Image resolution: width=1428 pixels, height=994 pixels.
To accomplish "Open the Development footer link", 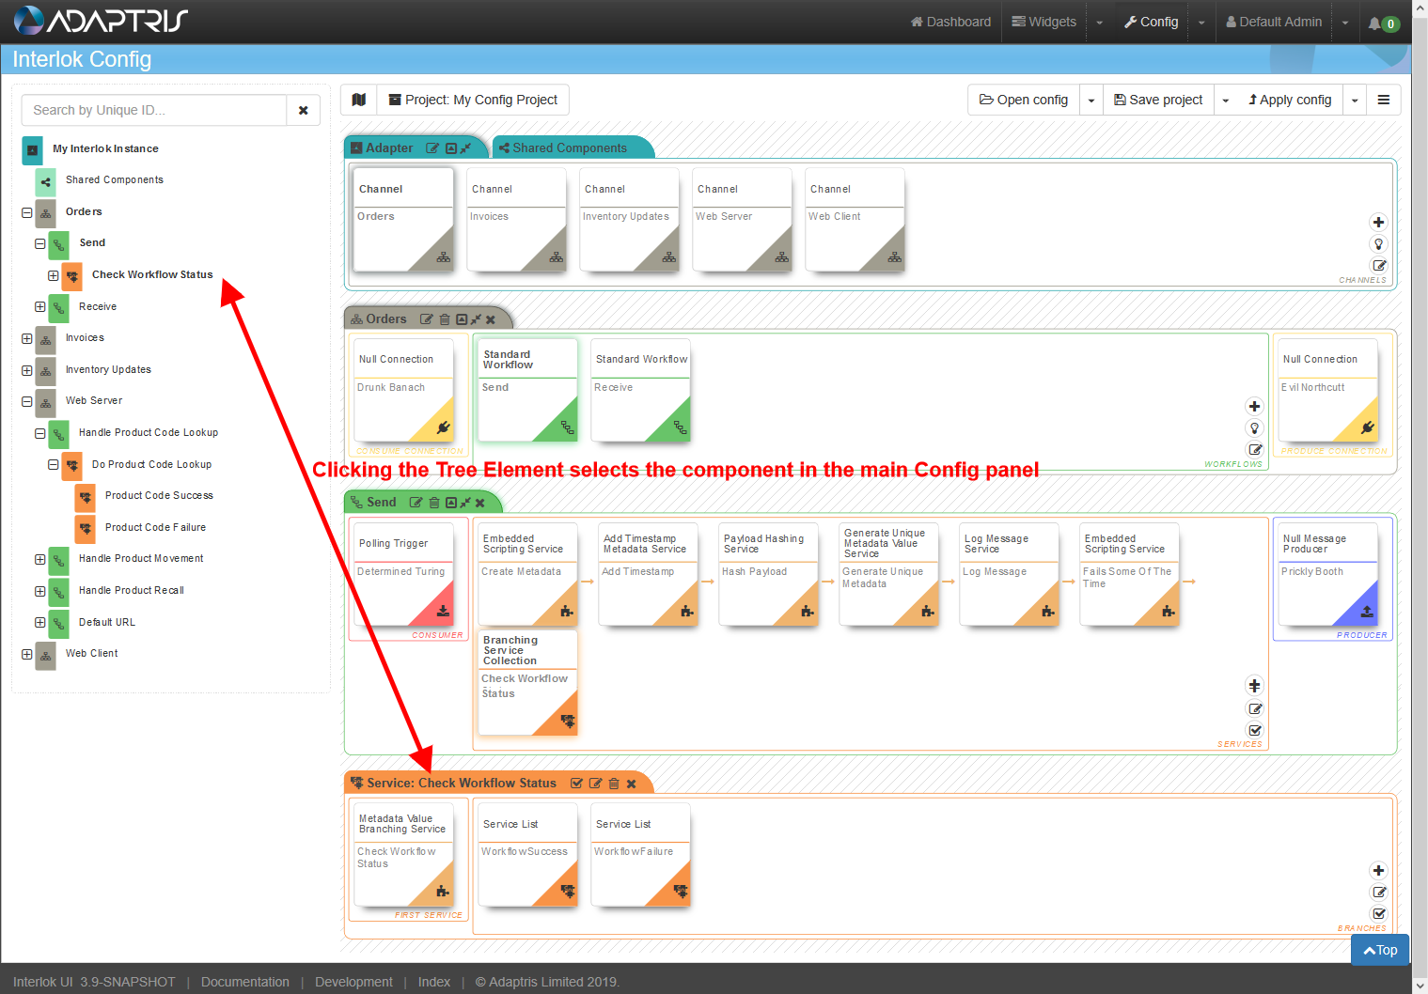I will 353,982.
